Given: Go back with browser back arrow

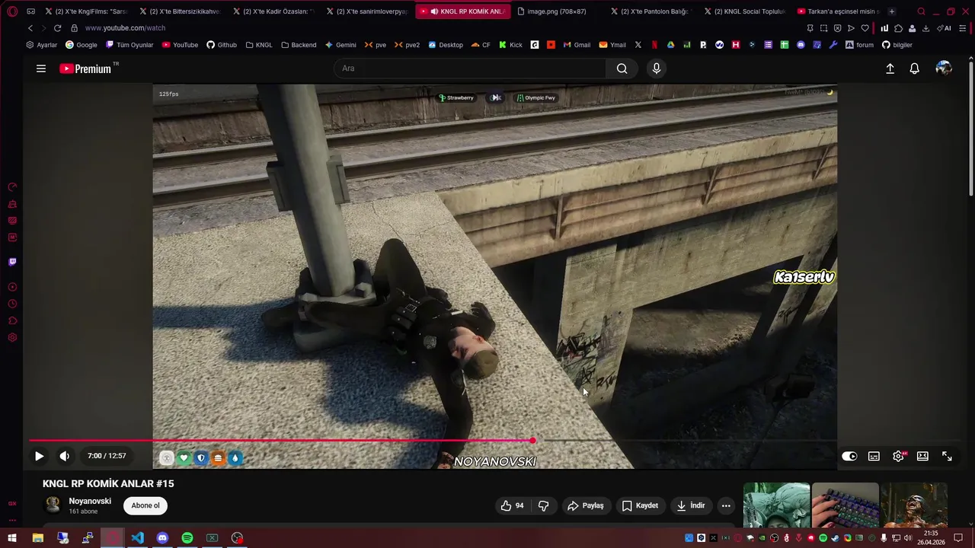Looking at the screenshot, I should [x=30, y=28].
